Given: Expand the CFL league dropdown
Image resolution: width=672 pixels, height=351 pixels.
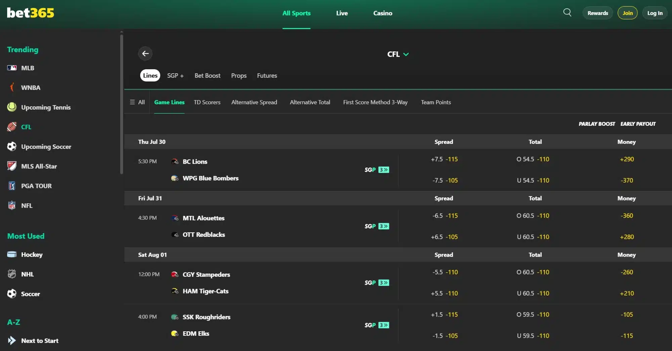Looking at the screenshot, I should point(398,54).
